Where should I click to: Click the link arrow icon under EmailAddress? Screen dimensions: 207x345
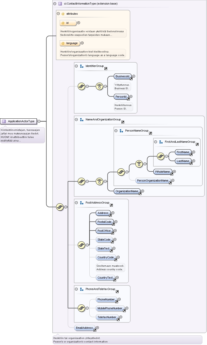click(95, 330)
